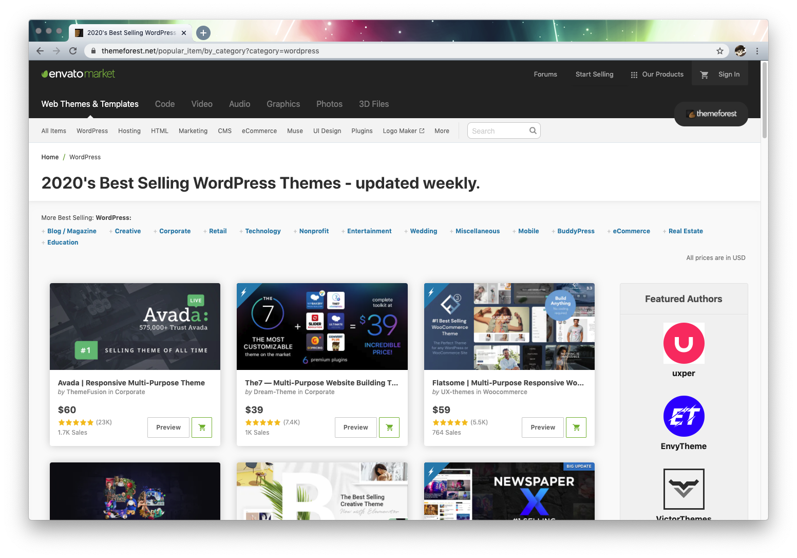This screenshot has width=797, height=558.
Task: Filter by Education category
Action: [63, 243]
